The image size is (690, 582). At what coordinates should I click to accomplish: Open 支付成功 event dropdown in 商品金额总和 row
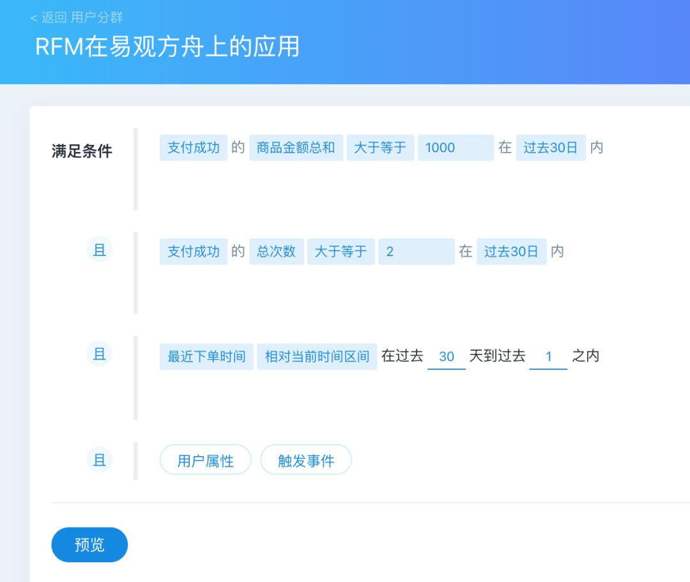click(193, 148)
